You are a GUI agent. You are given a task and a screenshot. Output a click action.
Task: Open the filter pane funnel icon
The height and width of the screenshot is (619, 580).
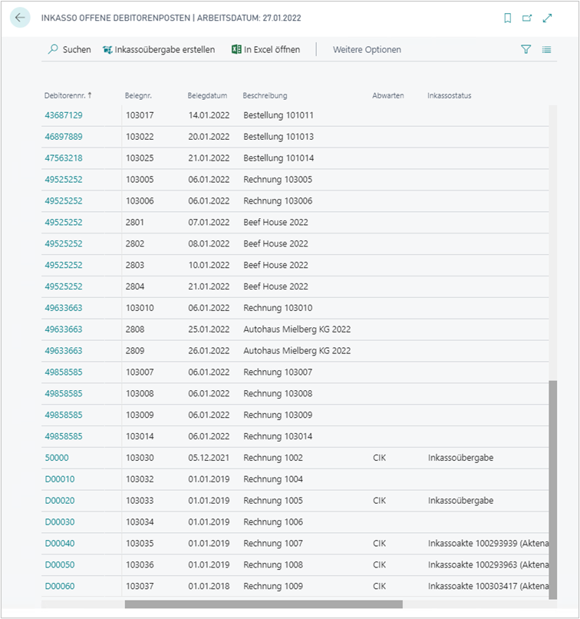[526, 50]
